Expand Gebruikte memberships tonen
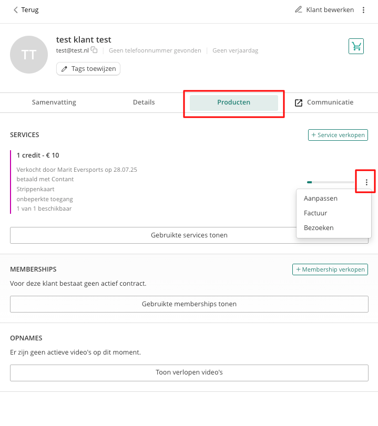The height and width of the screenshot is (426, 378). [x=189, y=304]
